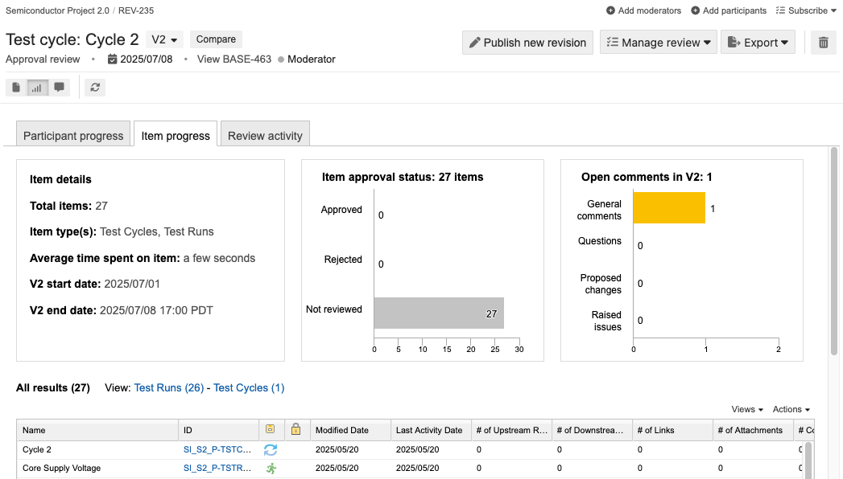Viewport: 843px width, 479px height.
Task: Click the item type column header icon
Action: (x=271, y=430)
